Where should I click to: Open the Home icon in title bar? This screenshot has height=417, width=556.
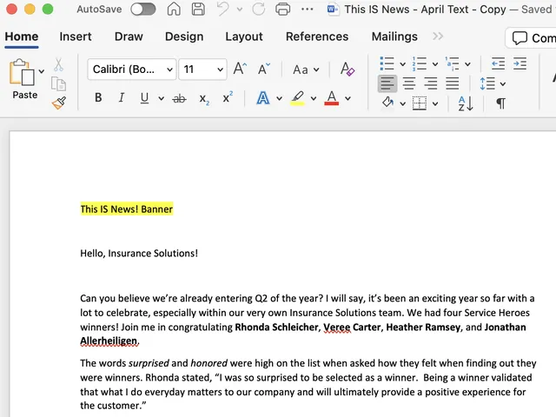point(174,10)
